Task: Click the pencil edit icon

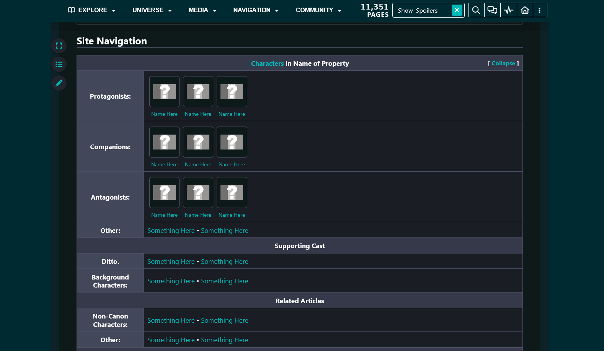Action: tap(59, 83)
